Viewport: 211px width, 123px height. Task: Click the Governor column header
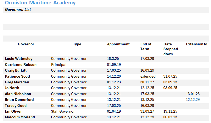(x=26, y=44)
